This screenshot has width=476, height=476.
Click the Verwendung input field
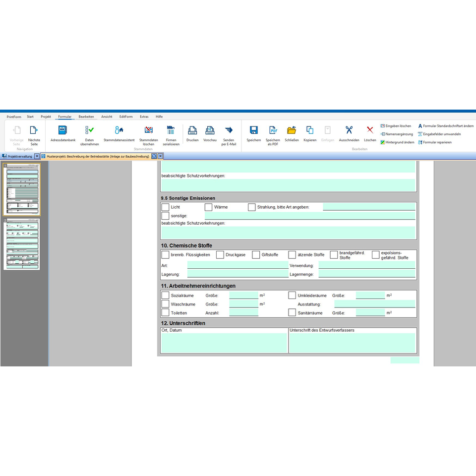coord(367,265)
